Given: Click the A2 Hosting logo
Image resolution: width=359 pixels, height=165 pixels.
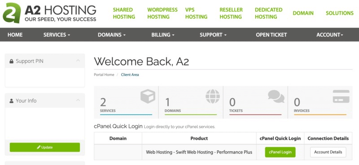Looking at the screenshot, I should tap(49, 13).
